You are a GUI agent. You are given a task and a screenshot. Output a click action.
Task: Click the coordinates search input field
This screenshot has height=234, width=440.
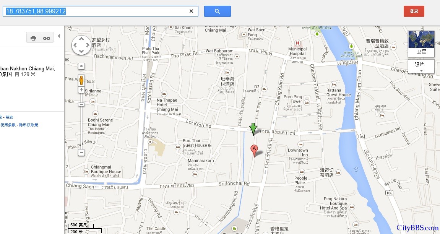pos(100,11)
